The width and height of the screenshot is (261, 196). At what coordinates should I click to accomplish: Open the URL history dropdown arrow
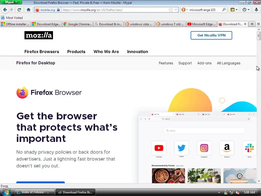(176, 10)
